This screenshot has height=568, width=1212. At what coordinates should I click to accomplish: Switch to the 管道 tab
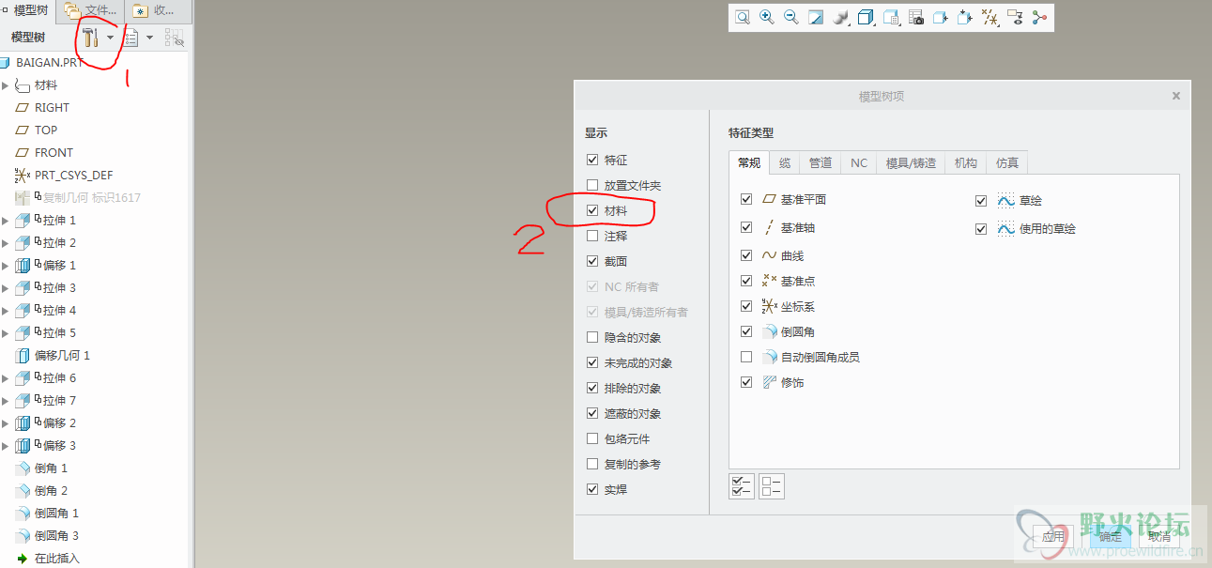coord(821,163)
